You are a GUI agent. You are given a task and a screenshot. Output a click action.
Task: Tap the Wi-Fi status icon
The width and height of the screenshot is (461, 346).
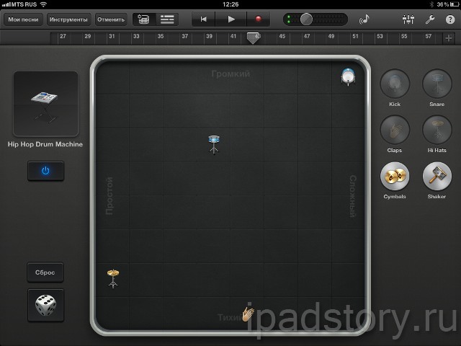[x=43, y=4]
